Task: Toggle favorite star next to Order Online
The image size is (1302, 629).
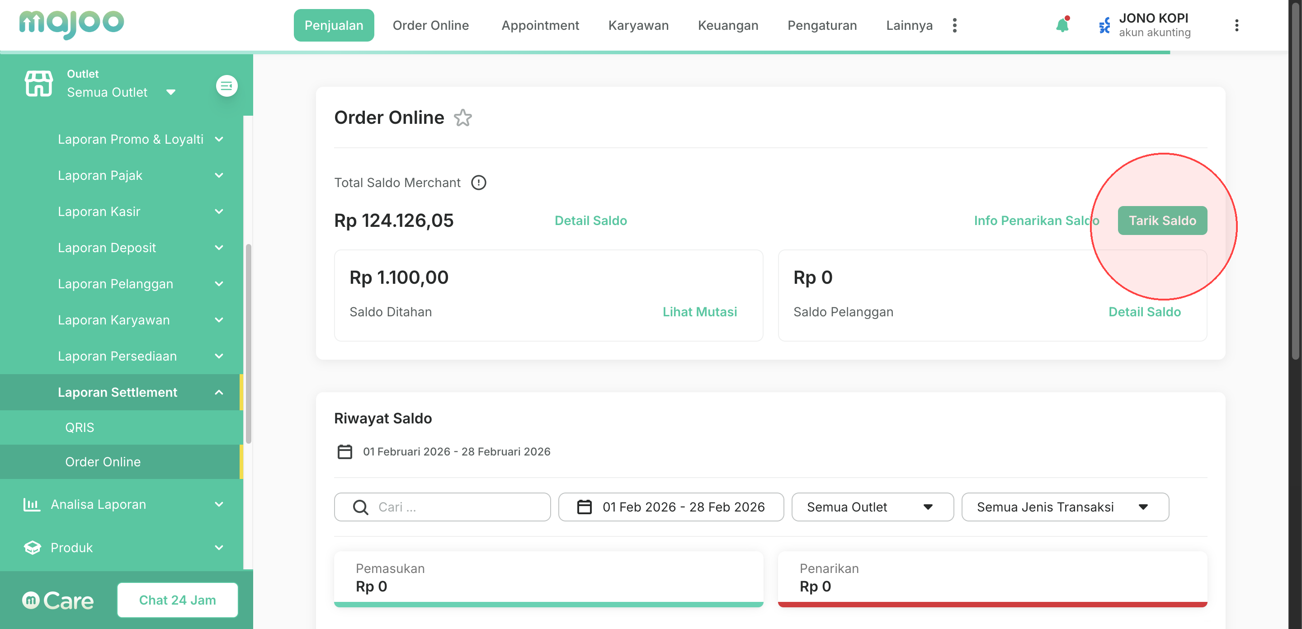Action: pyautogui.click(x=462, y=118)
